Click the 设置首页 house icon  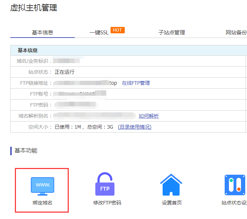click(171, 185)
